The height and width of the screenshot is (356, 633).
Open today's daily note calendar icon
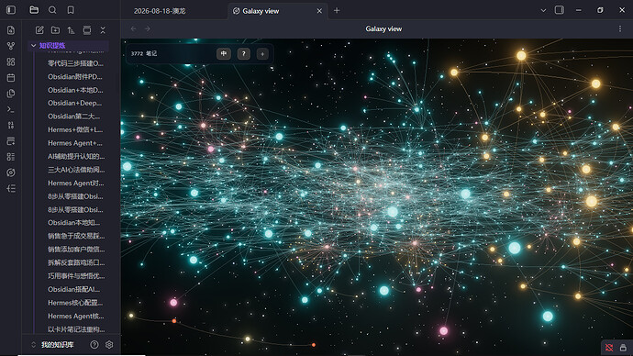11,77
